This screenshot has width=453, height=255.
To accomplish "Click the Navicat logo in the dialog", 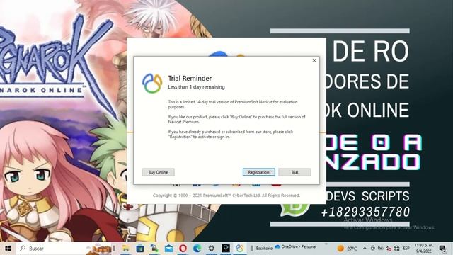I will 152,84.
